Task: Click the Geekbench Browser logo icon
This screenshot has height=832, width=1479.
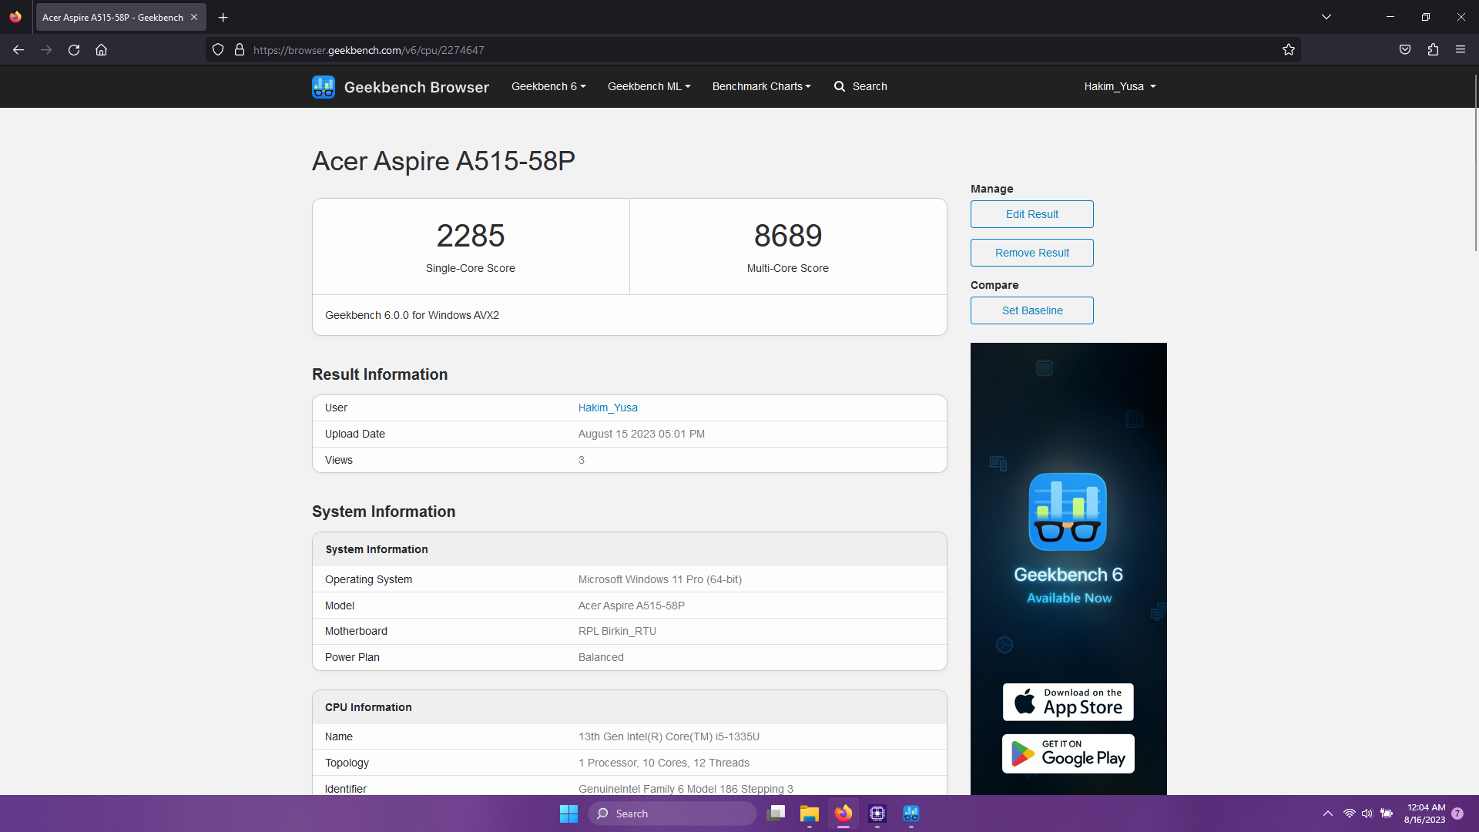Action: coord(324,87)
